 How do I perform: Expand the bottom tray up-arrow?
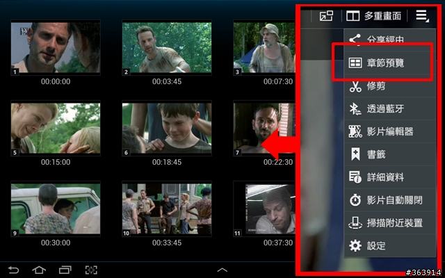click(x=222, y=270)
